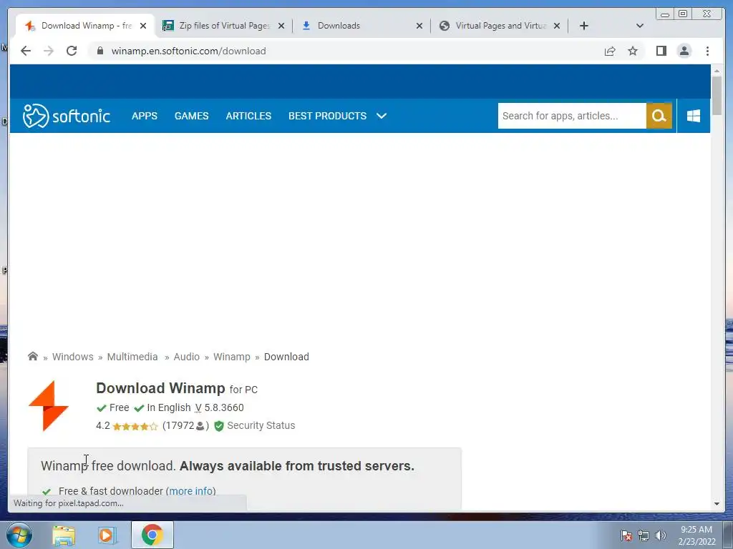The width and height of the screenshot is (733, 549).
Task: Expand the tab search chevron
Action: tap(640, 26)
